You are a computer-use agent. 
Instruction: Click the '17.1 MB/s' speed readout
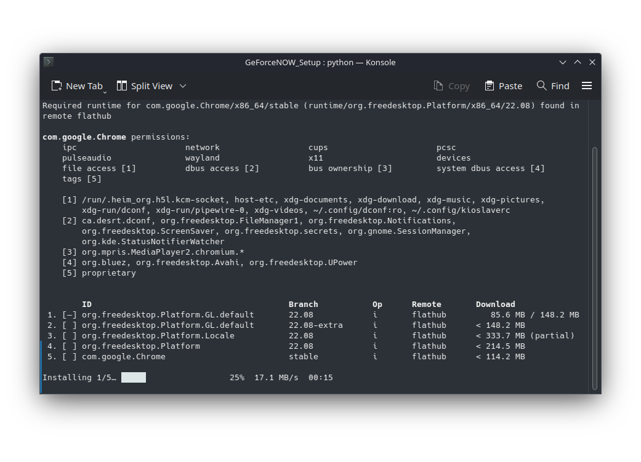click(x=276, y=378)
